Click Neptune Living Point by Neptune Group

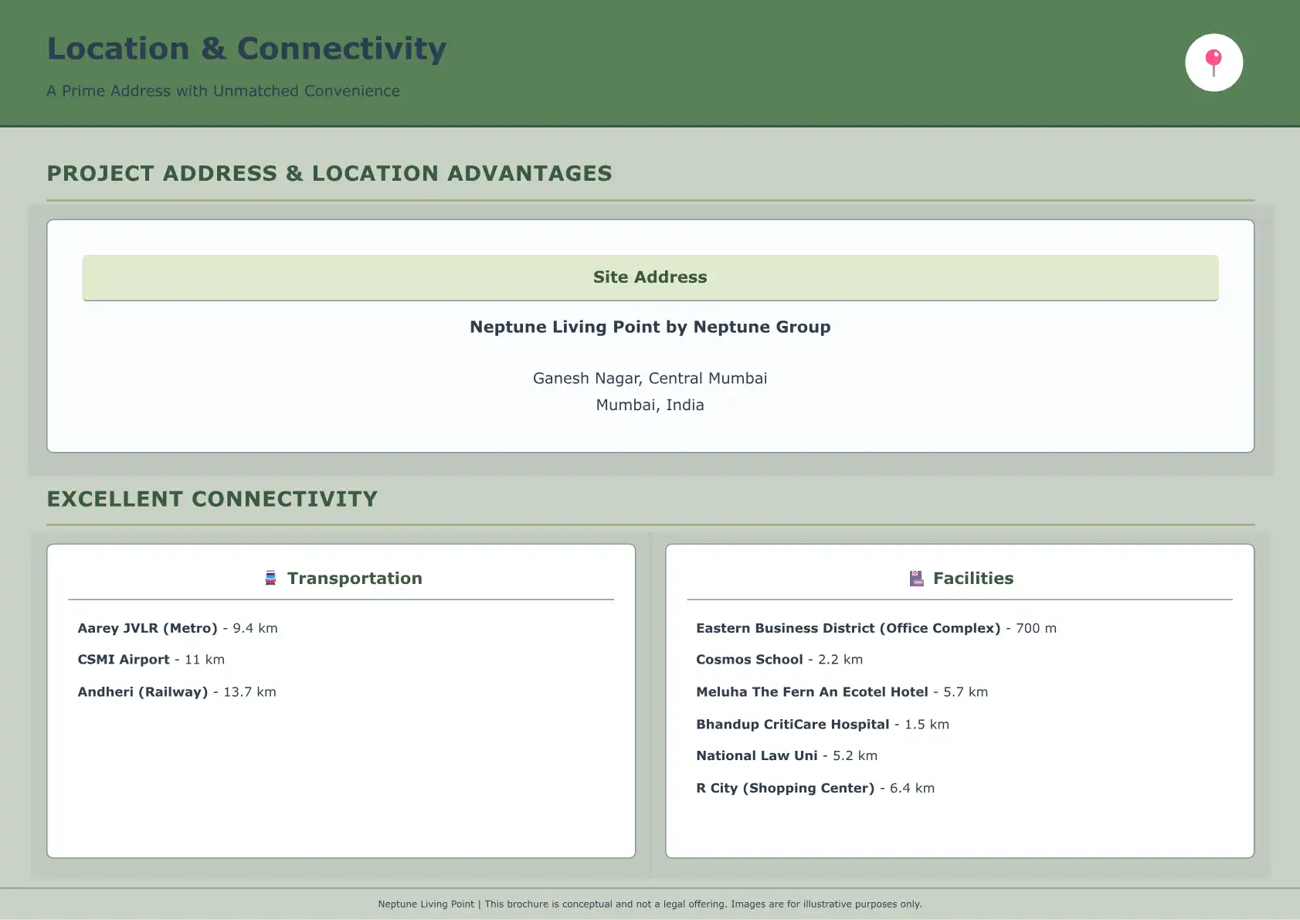click(x=650, y=327)
